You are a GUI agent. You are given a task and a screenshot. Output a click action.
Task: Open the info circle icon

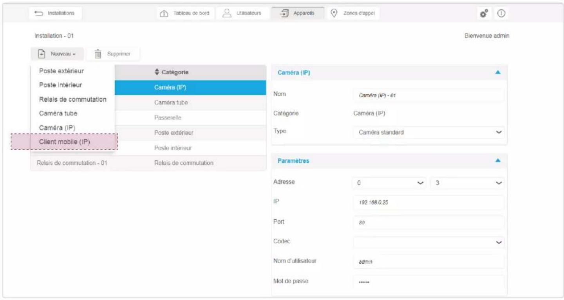point(501,13)
